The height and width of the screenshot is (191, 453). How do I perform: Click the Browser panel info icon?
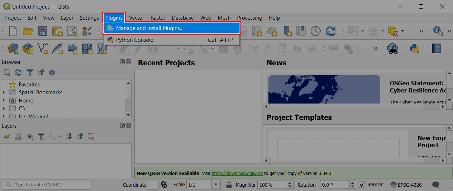point(52,72)
